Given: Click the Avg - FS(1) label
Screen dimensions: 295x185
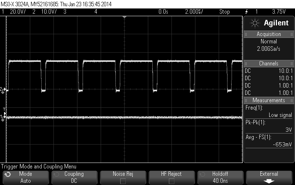Looking at the screenshot, I should click(x=258, y=137).
